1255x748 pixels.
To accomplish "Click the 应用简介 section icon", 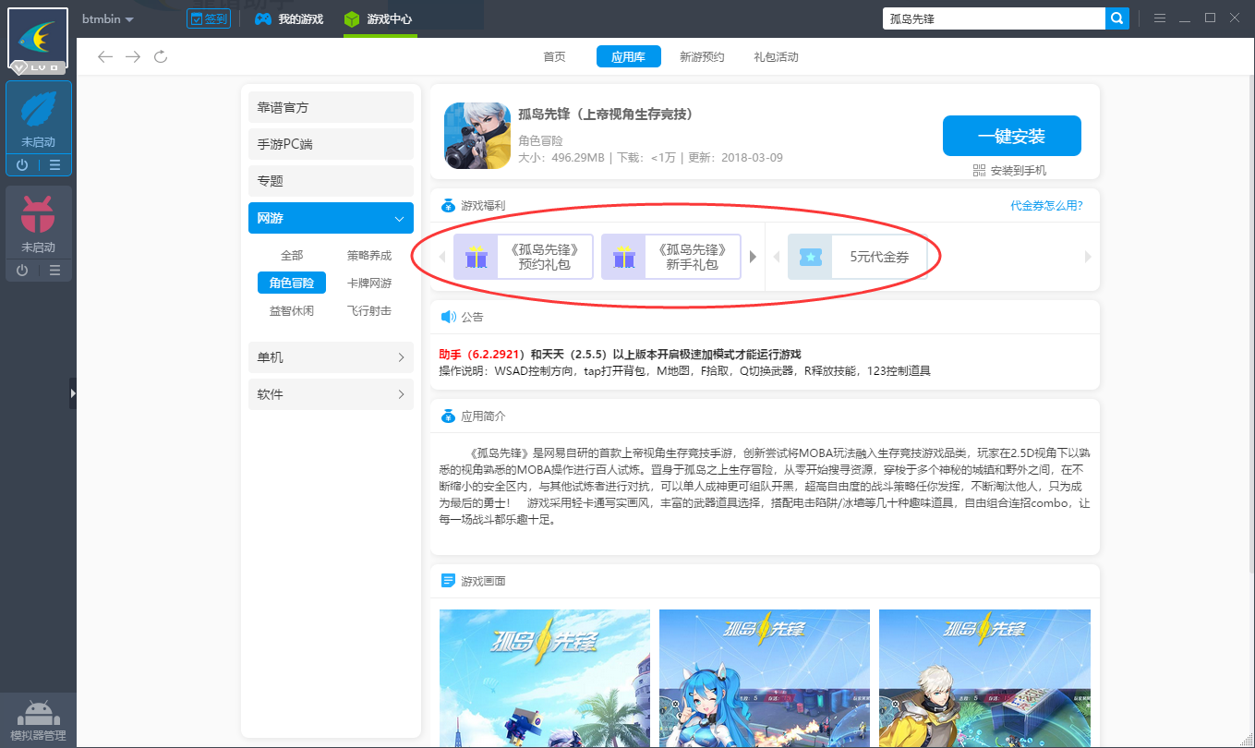I will (448, 416).
